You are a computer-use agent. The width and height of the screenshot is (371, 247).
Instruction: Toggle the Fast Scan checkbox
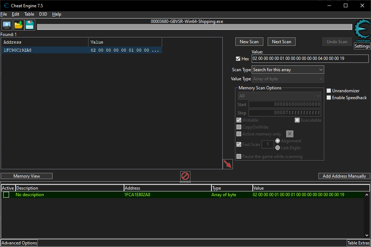239,144
